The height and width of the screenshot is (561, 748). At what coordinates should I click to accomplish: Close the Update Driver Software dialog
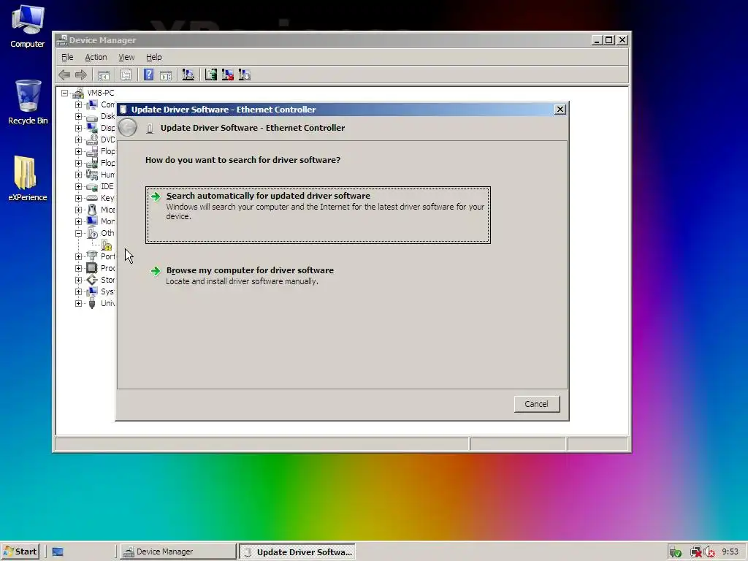tap(560, 110)
